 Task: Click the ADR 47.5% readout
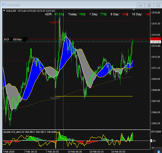point(54,14)
